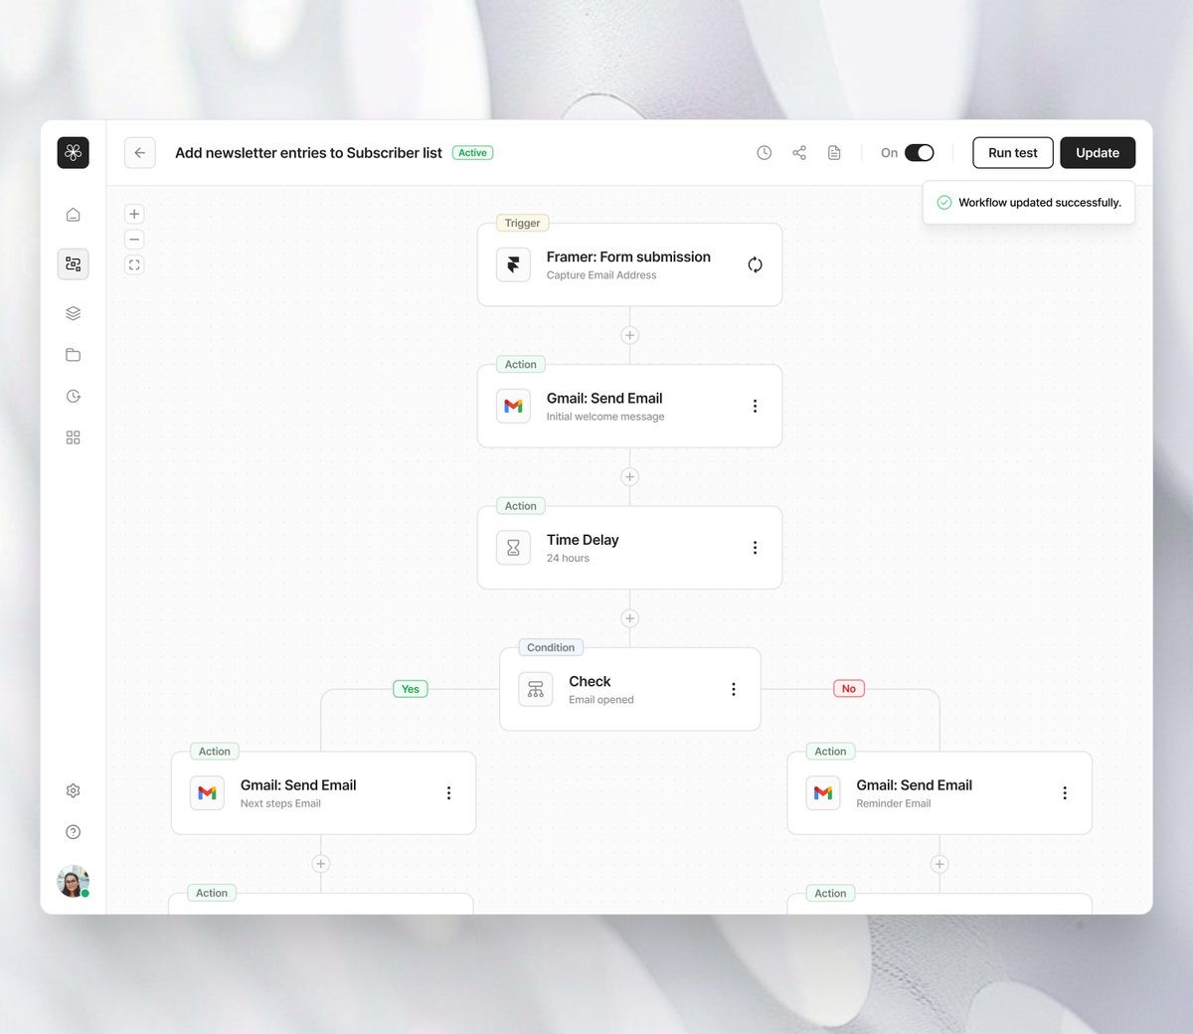
Task: Click the version history clock icon
Action: 764,153
